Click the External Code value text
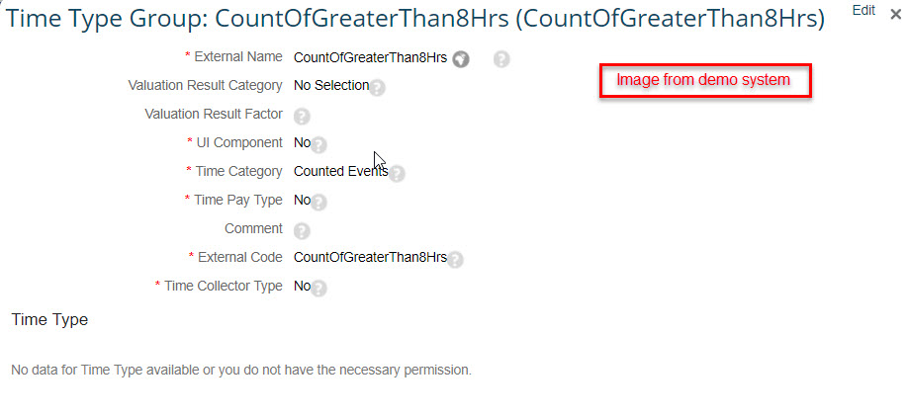 (x=370, y=257)
